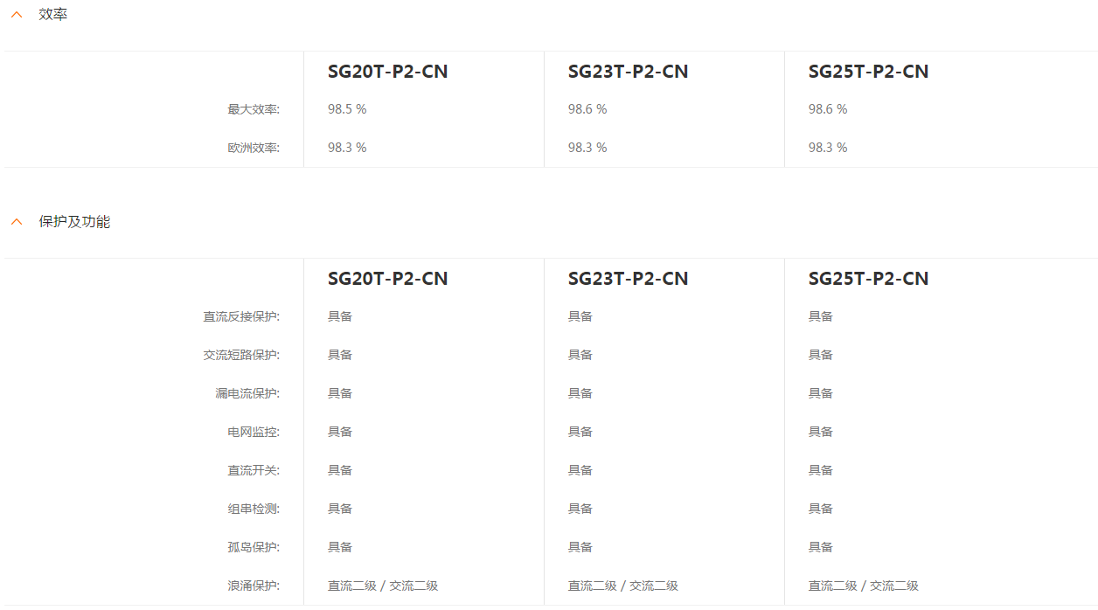
Task: Click the 漏电流保护 row label
Action: coord(247,393)
